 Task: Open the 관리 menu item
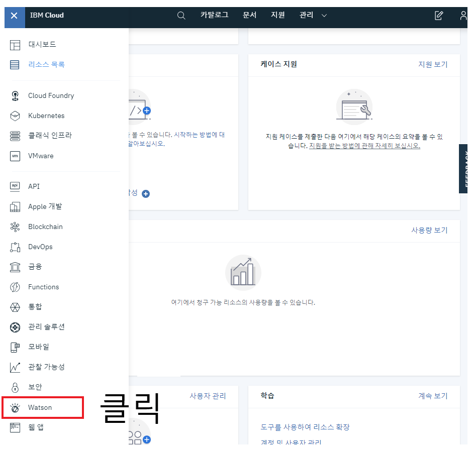pyautogui.click(x=307, y=15)
